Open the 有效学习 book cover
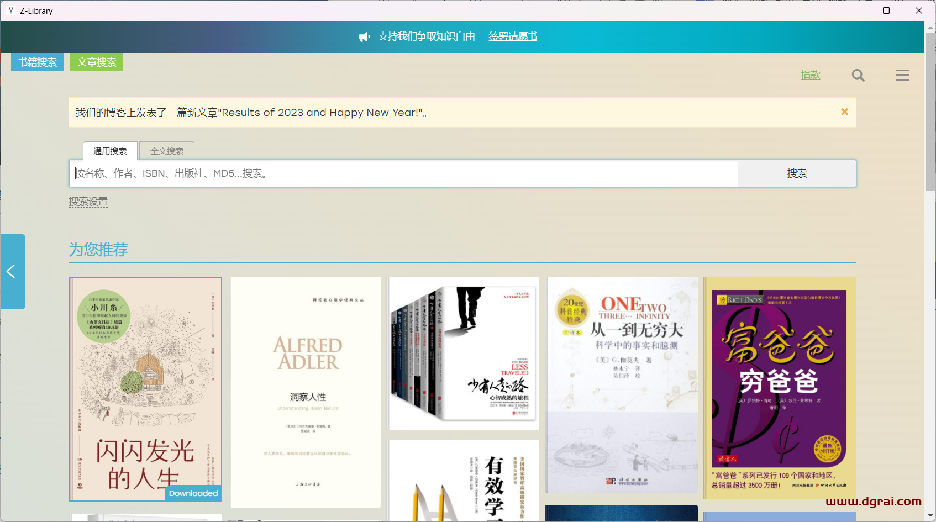The height and width of the screenshot is (522, 936). click(x=464, y=481)
